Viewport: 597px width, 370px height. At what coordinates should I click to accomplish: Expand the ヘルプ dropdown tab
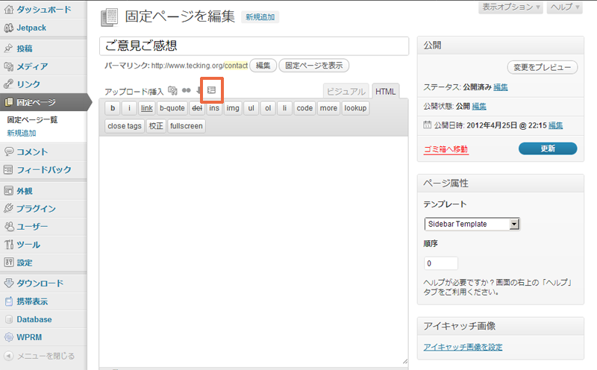(x=565, y=7)
